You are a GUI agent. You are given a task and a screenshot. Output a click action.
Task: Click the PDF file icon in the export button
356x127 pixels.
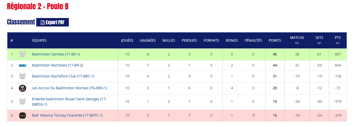tap(42, 23)
